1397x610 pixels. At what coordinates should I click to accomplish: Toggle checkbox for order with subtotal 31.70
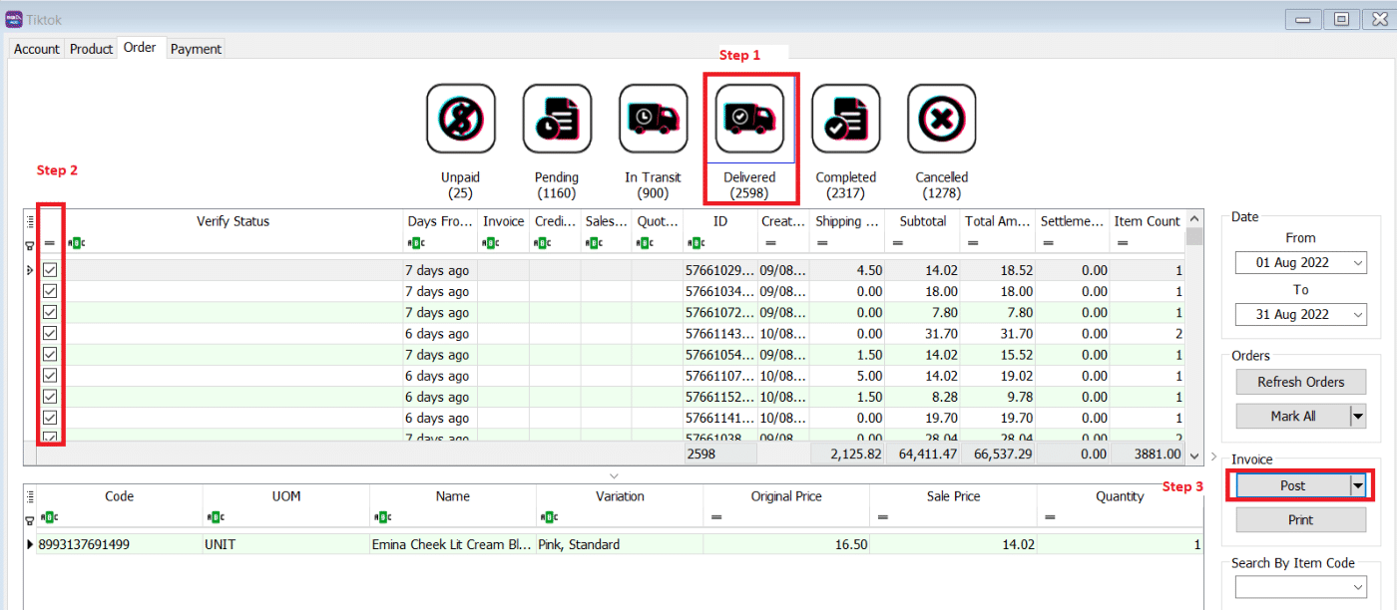50,333
